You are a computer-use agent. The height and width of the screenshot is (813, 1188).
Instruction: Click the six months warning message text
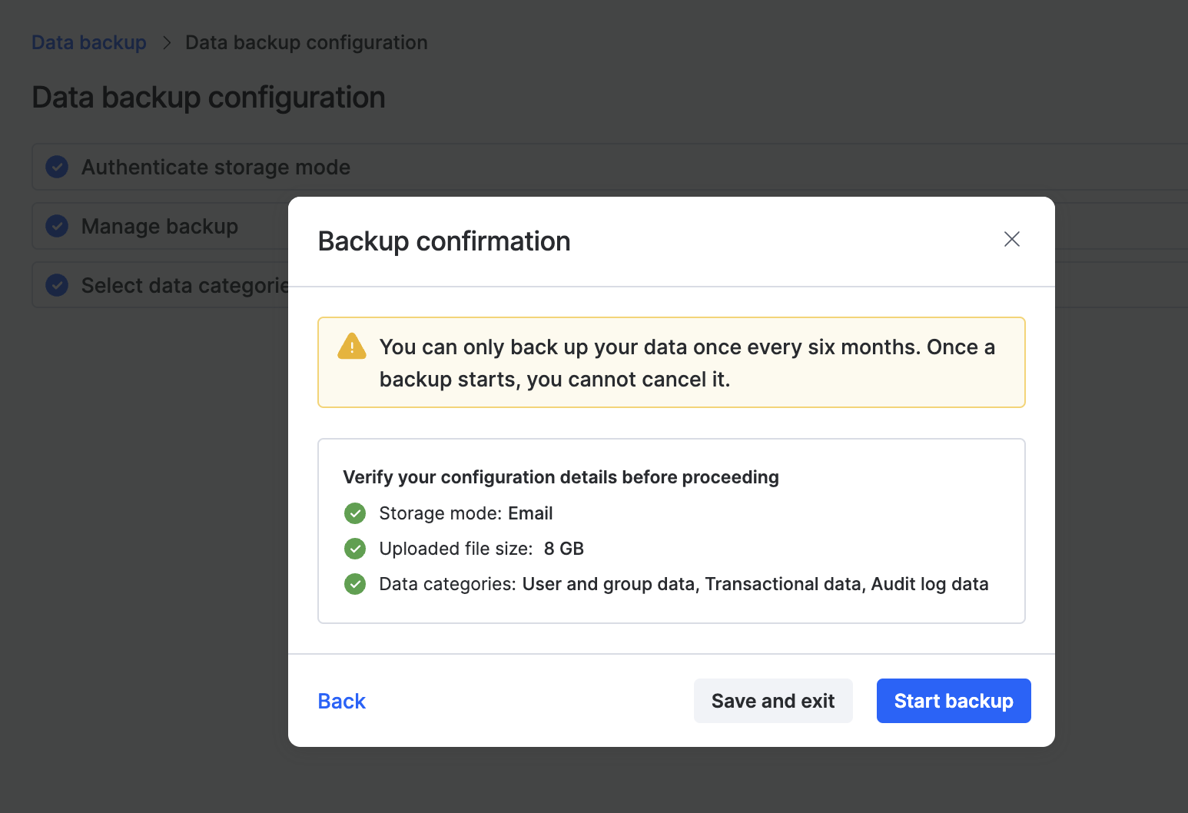[x=687, y=363]
